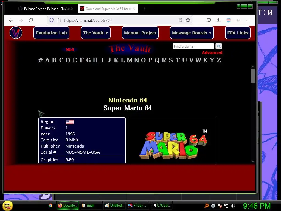Click the vertical scrollbar thumb

(x=253, y=76)
